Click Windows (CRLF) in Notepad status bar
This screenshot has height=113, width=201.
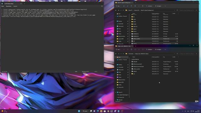pyautogui.click(x=85, y=72)
